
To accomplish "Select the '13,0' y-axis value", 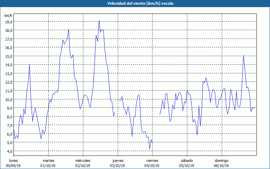I will (9, 73).
